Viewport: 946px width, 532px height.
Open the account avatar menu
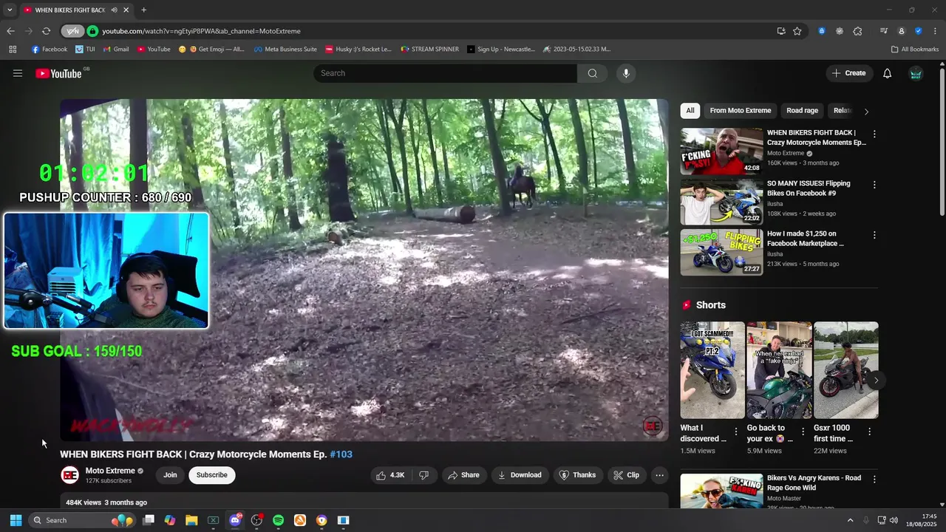pyautogui.click(x=916, y=73)
